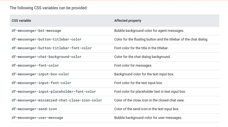This screenshot has height=127, width=228.
Task: Click the df-messenger-user-message variable
Action: (37, 118)
